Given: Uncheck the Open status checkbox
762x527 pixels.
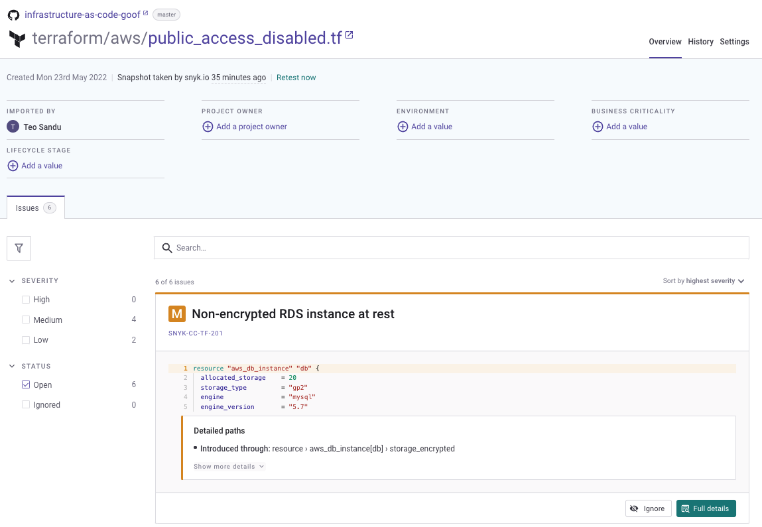Looking at the screenshot, I should [26, 384].
